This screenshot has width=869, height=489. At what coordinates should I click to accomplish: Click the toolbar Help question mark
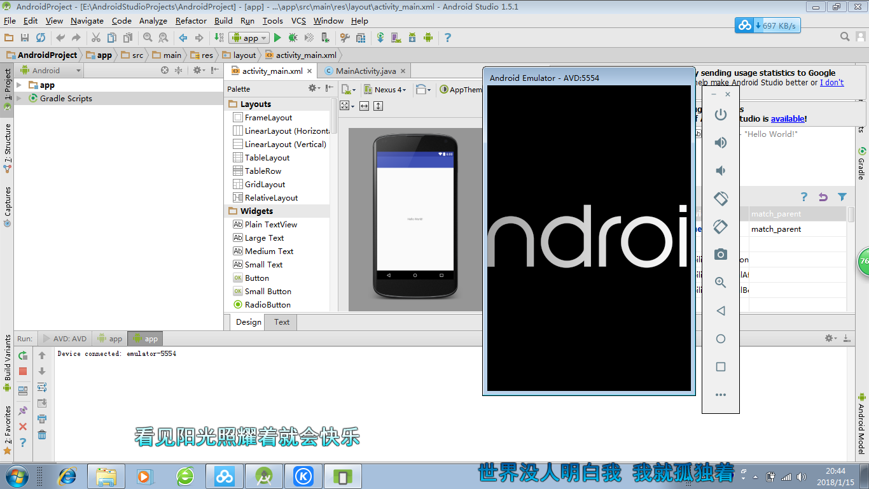(x=448, y=38)
